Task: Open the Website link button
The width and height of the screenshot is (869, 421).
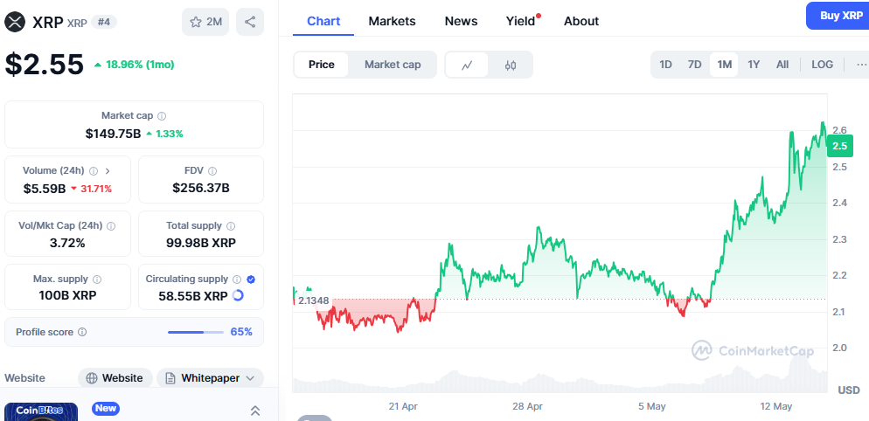Action: 115,378
